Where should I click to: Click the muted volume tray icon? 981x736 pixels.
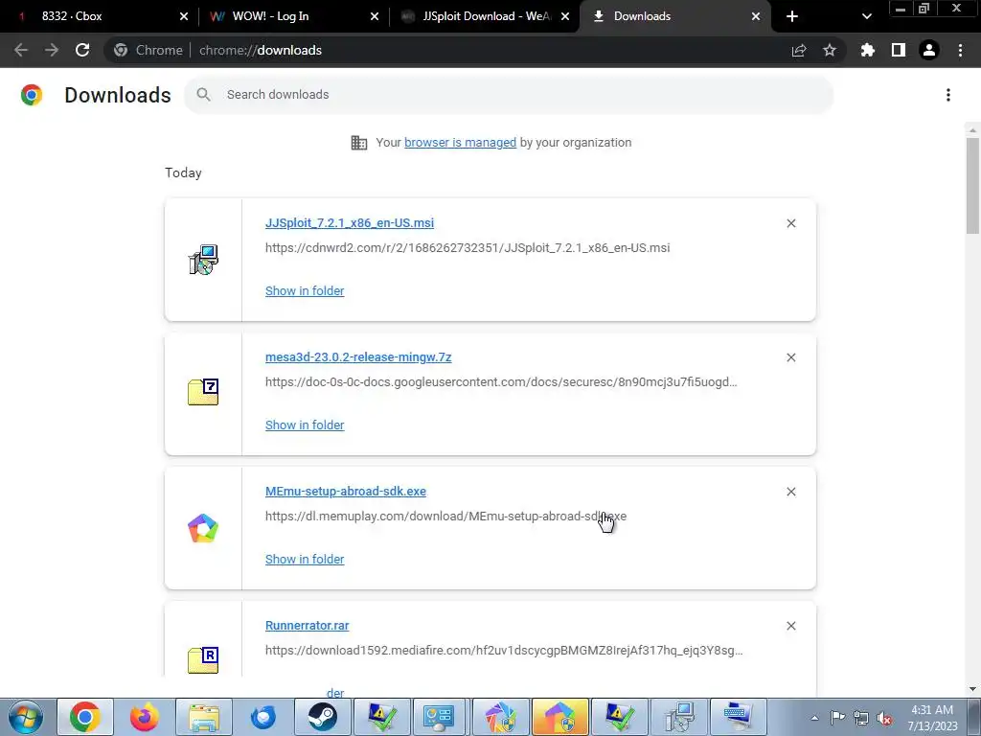884,718
